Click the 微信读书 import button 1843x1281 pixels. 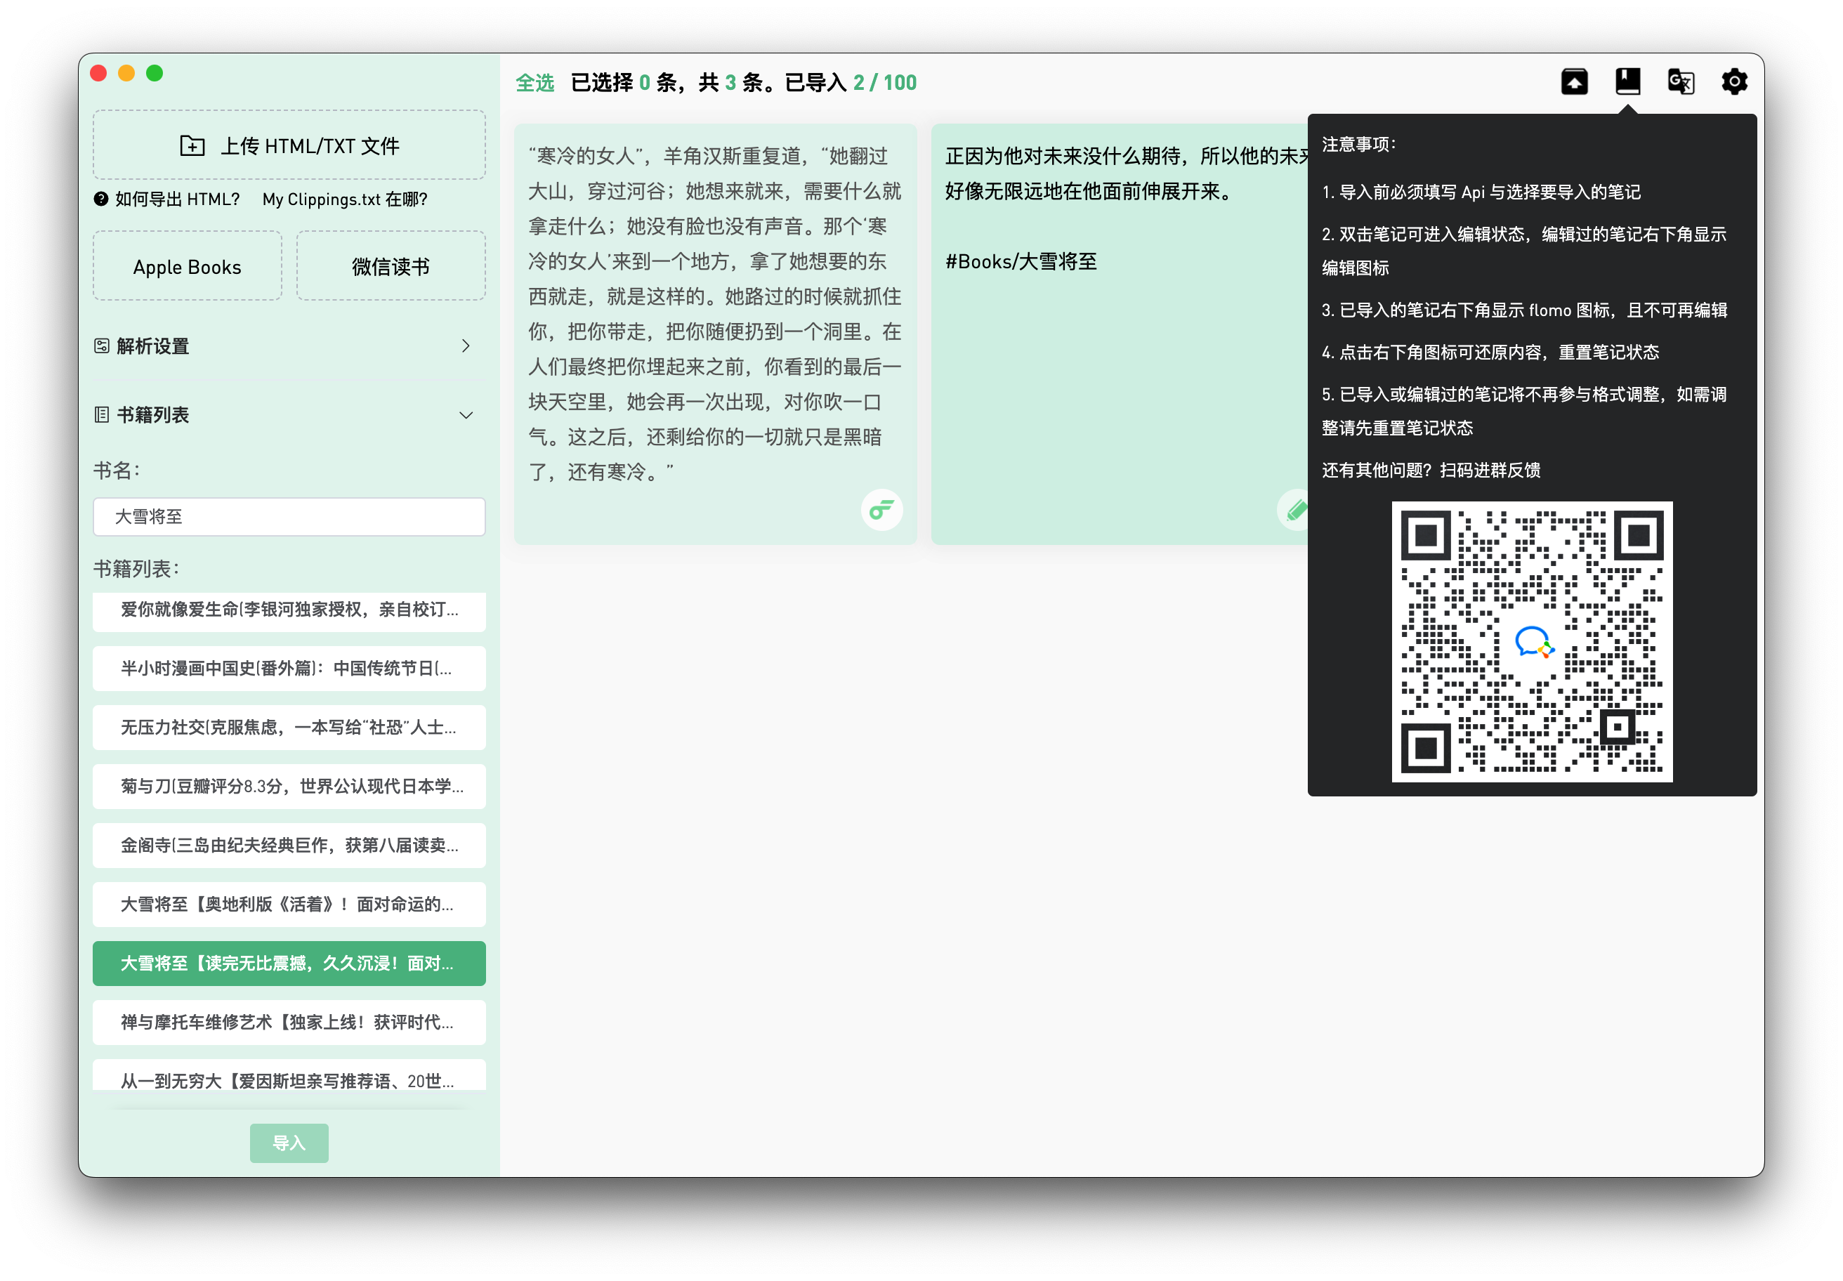click(390, 266)
